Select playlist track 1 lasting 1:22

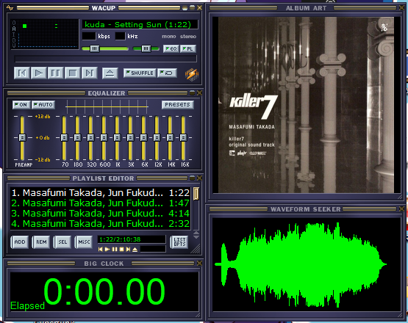pos(101,193)
